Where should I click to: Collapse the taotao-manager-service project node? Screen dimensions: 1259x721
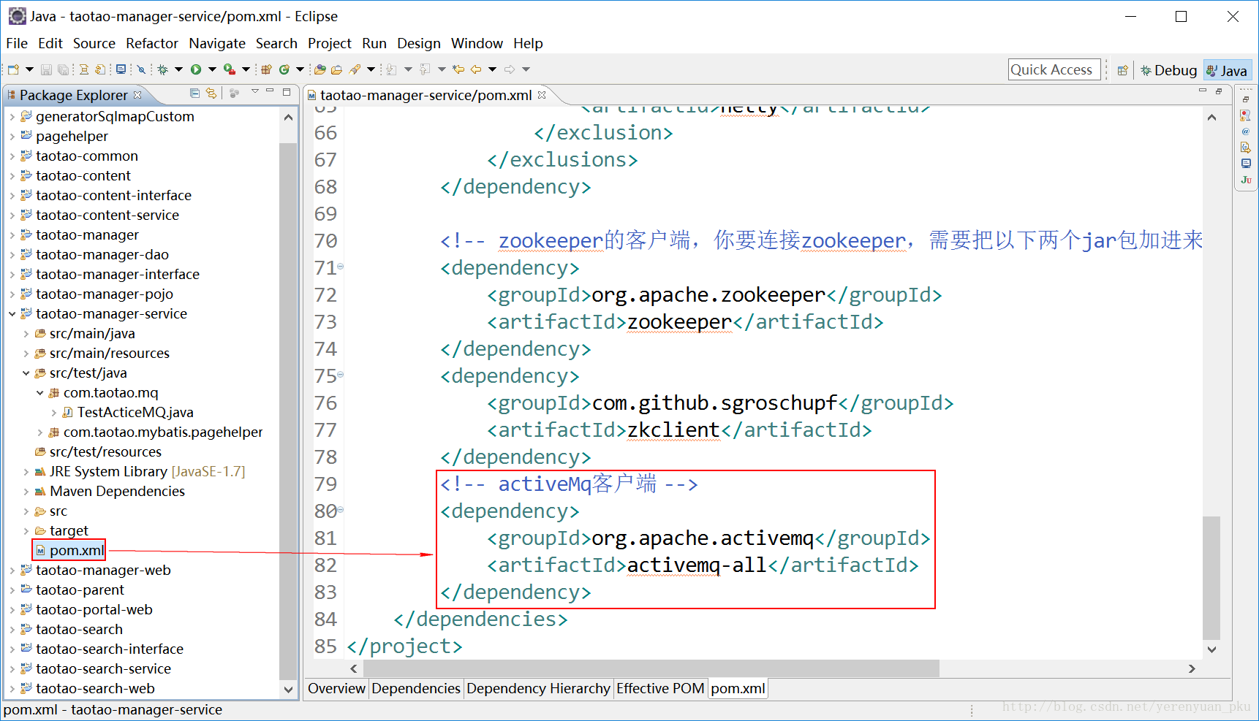click(12, 313)
